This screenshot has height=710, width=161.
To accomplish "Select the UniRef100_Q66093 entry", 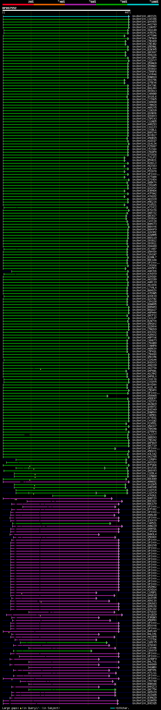I will click(x=144, y=471).
